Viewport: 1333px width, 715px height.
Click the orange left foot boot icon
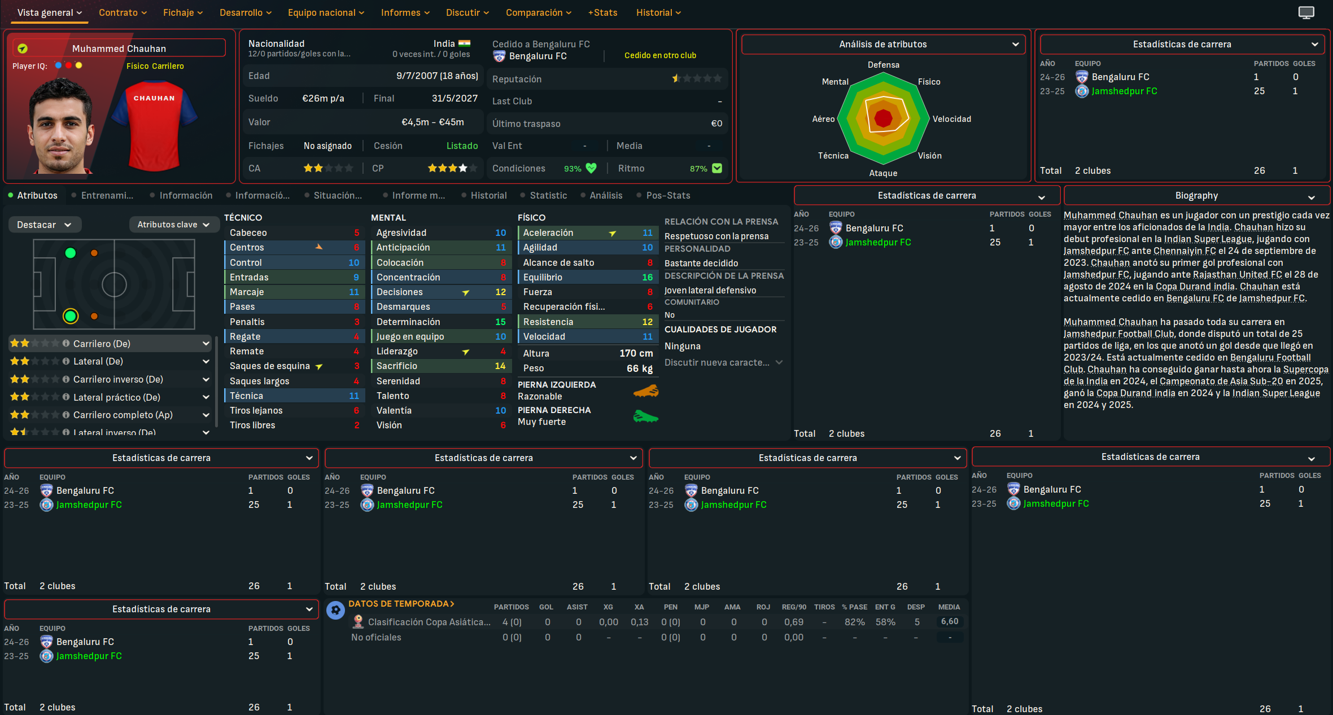[x=646, y=391]
